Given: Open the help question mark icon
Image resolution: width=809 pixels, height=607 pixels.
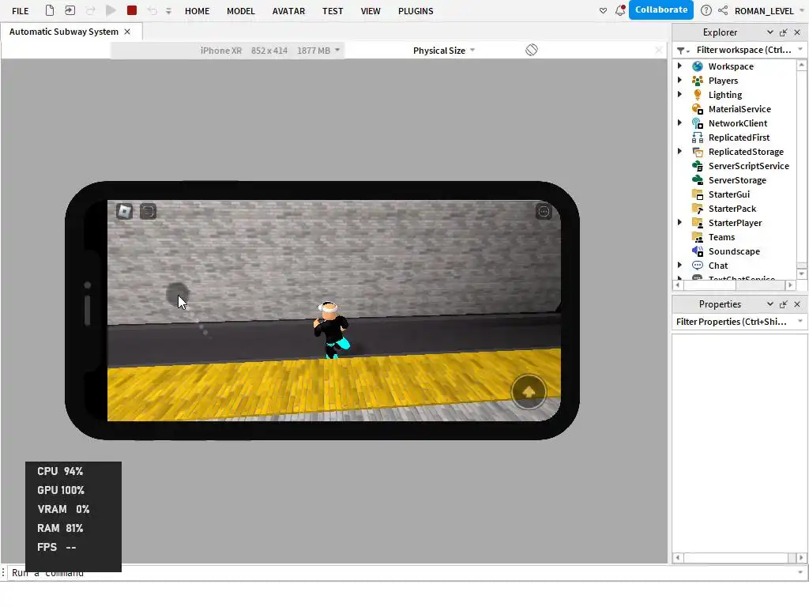Looking at the screenshot, I should [x=706, y=10].
